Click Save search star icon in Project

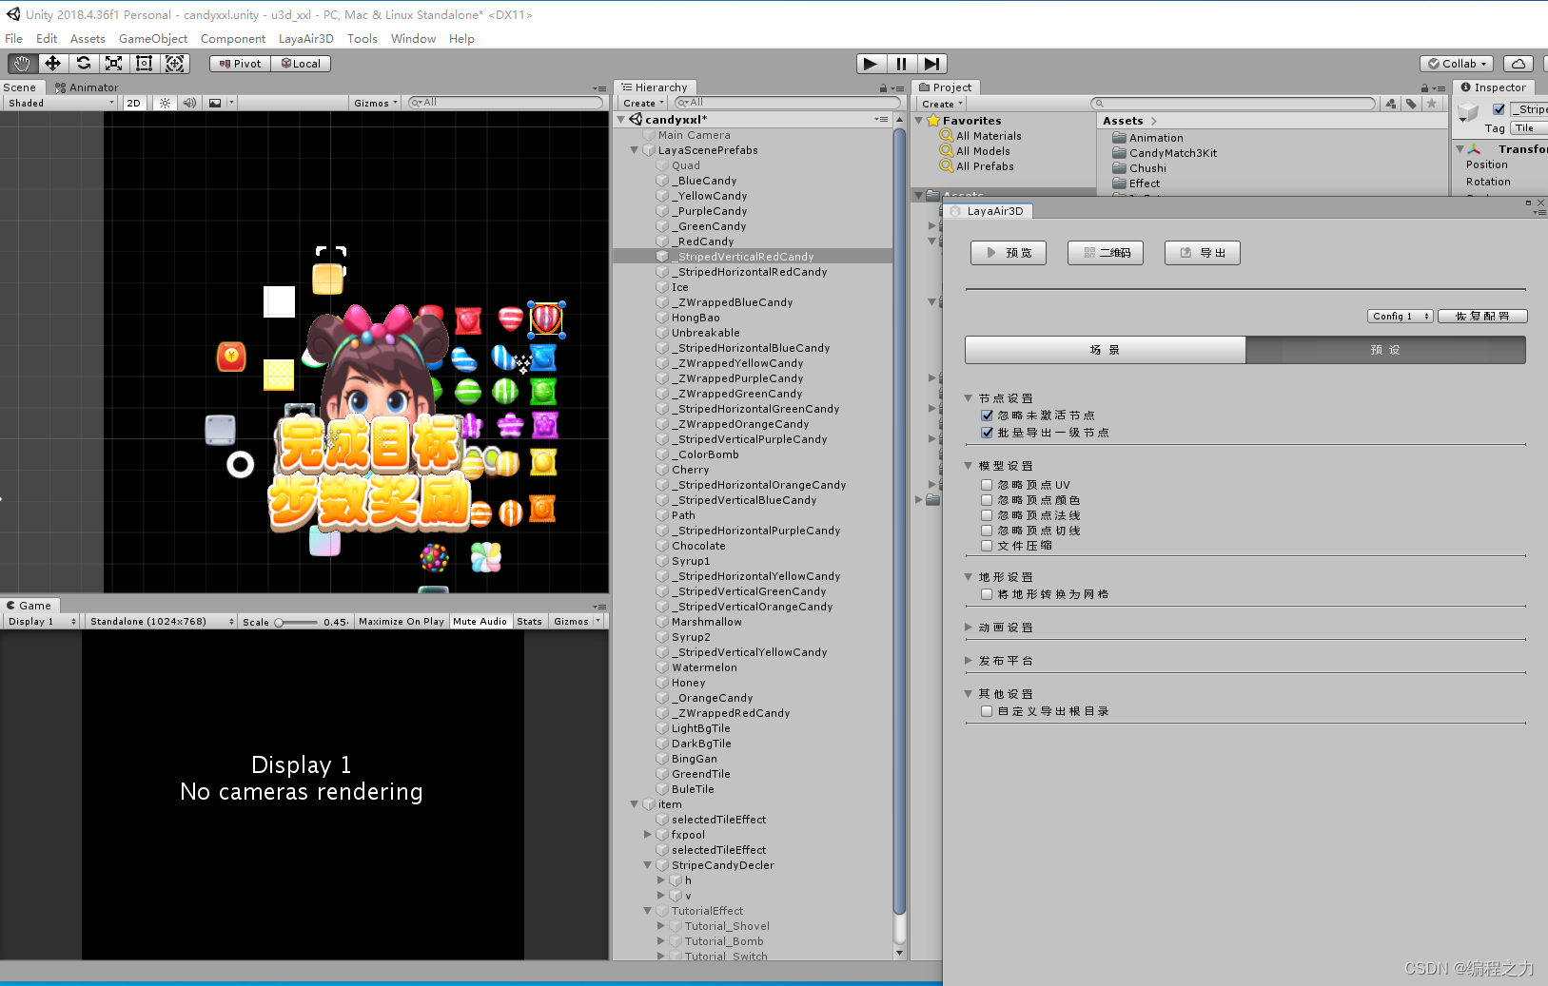coord(1431,104)
